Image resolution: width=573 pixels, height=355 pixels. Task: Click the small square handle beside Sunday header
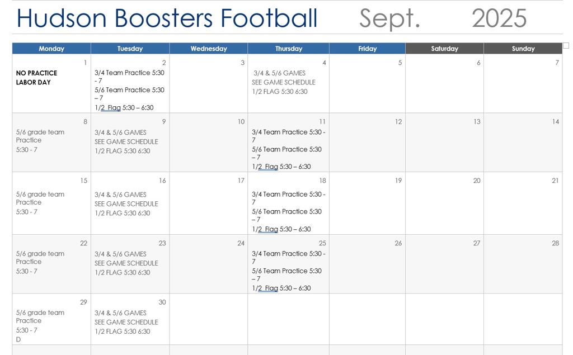[565, 46]
